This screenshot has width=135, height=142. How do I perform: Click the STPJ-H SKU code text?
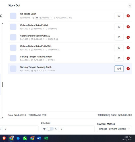tap(51, 60)
